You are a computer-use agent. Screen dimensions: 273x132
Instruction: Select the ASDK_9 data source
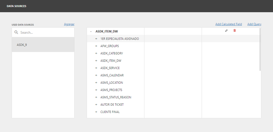click(x=43, y=45)
